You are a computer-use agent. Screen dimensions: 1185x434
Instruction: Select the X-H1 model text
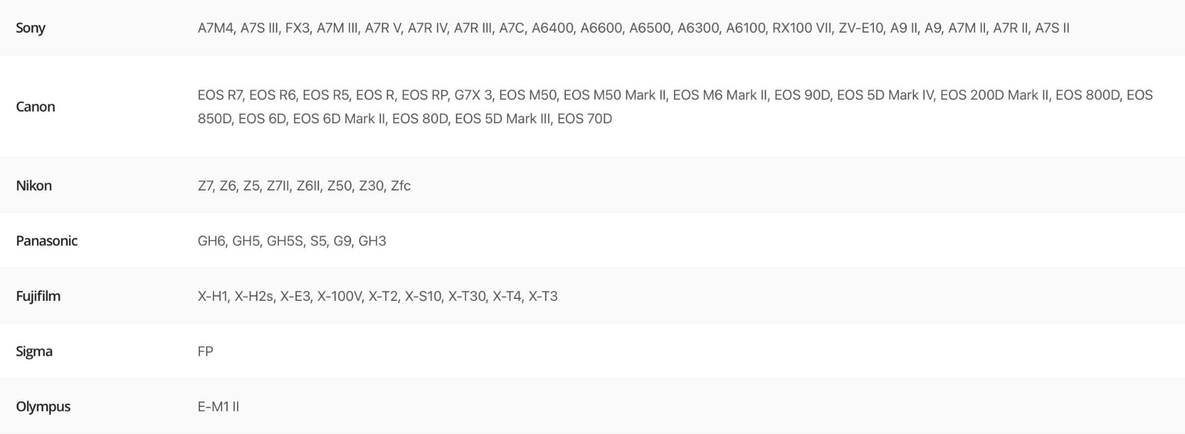pos(213,296)
